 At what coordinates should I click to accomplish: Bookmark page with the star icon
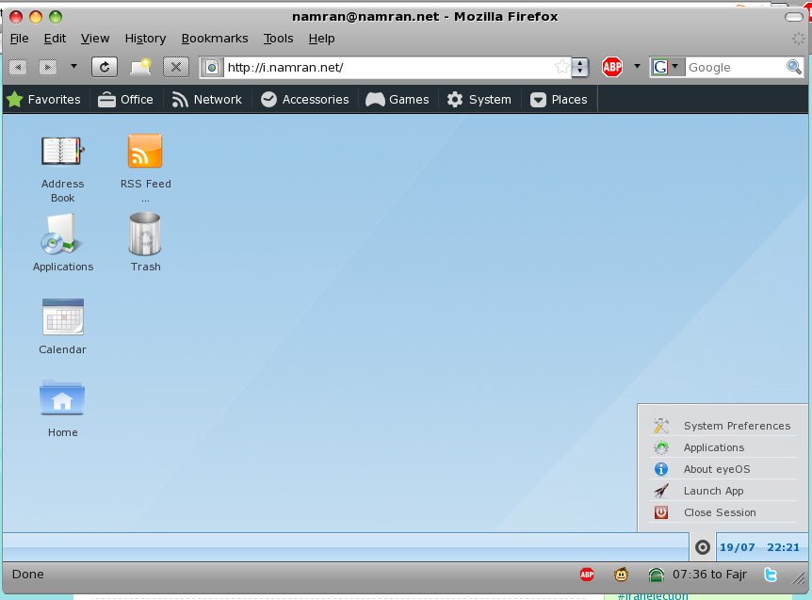[562, 67]
